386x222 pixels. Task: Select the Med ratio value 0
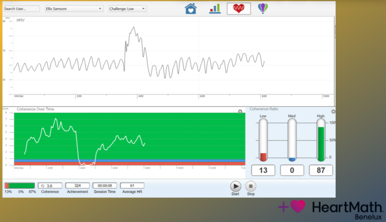tap(292, 170)
